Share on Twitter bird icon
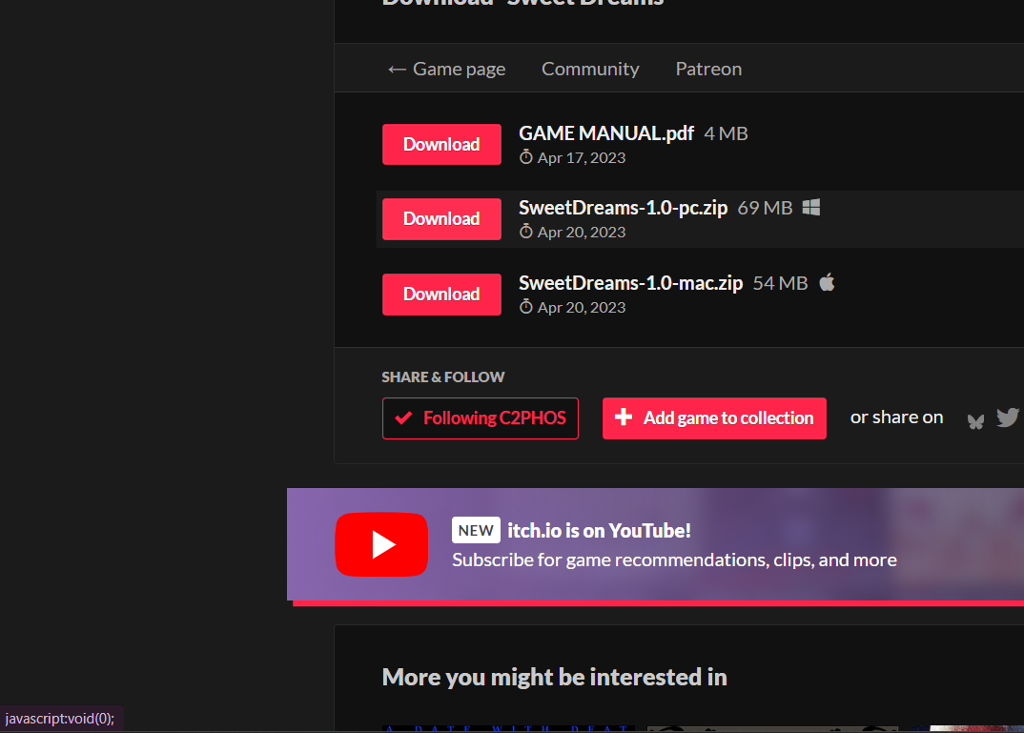The height and width of the screenshot is (733, 1024). [1008, 417]
